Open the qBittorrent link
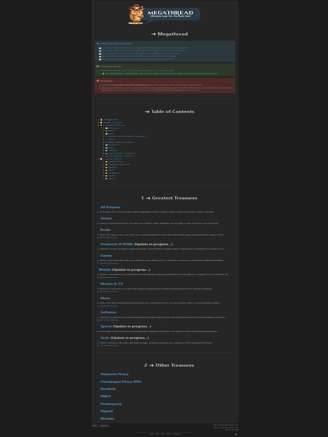 (x=158, y=53)
